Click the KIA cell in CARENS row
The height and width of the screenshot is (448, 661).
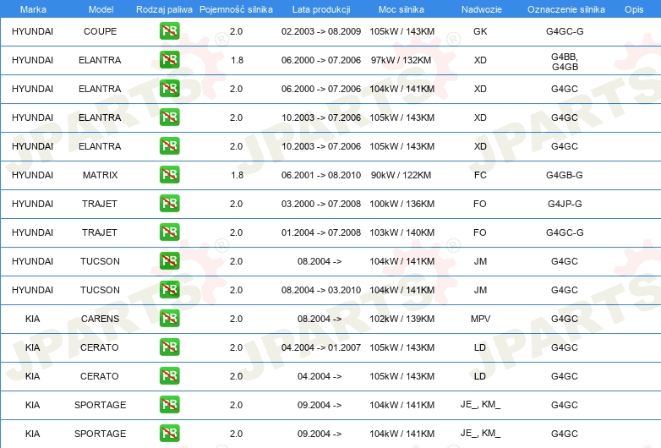(x=32, y=319)
